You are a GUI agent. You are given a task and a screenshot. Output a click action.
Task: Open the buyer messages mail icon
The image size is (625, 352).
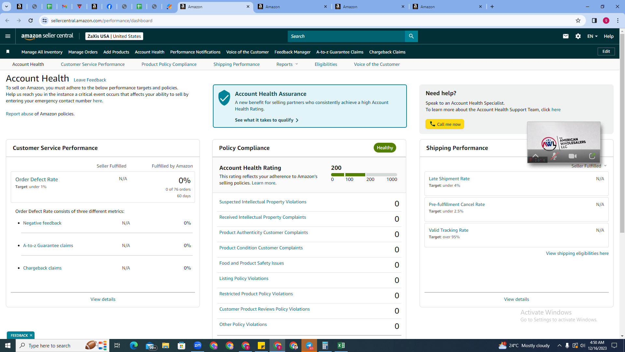tap(566, 36)
